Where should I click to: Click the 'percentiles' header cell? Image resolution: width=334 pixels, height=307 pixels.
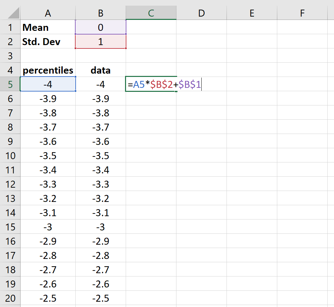tap(48, 70)
